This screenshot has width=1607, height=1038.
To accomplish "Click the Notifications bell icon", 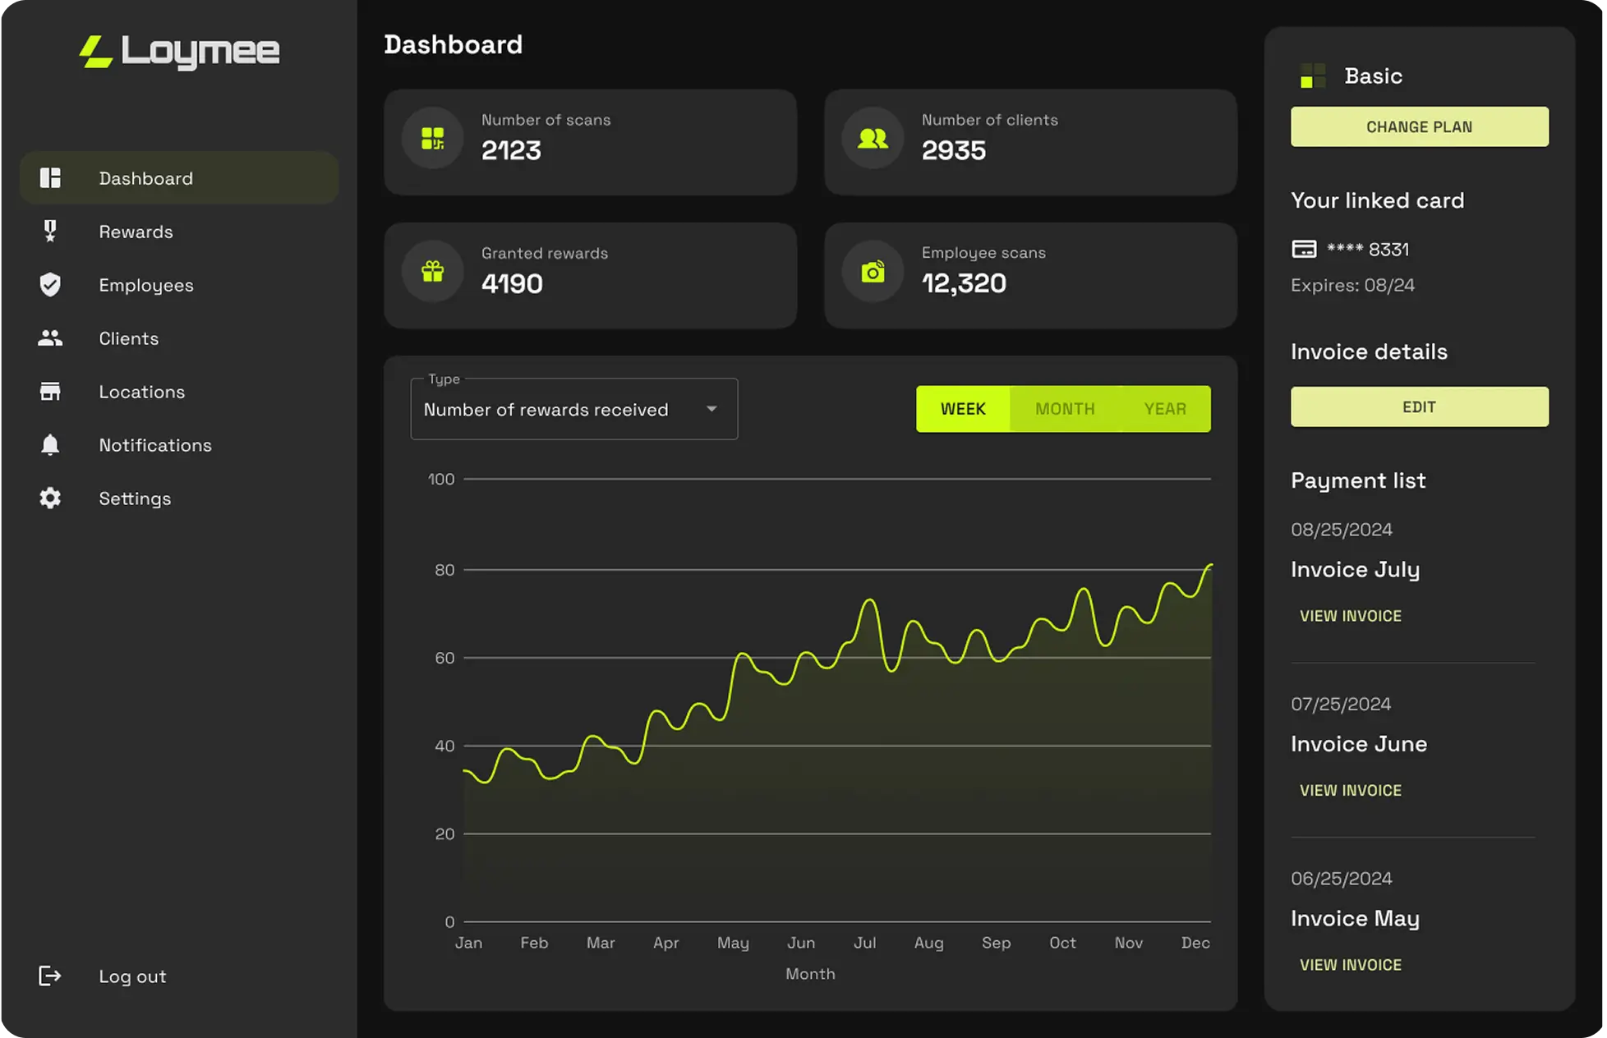I will 50,445.
